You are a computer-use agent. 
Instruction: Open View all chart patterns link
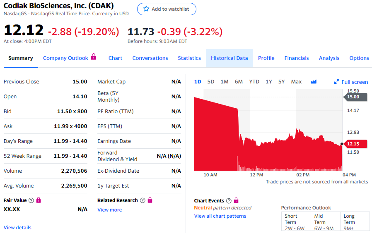tap(220, 216)
